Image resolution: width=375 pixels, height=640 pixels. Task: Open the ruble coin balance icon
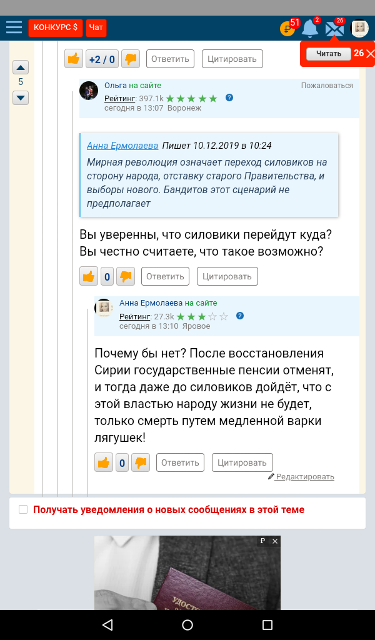[x=287, y=28]
